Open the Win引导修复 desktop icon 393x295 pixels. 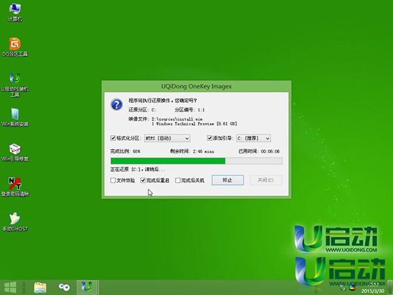pyautogui.click(x=15, y=153)
